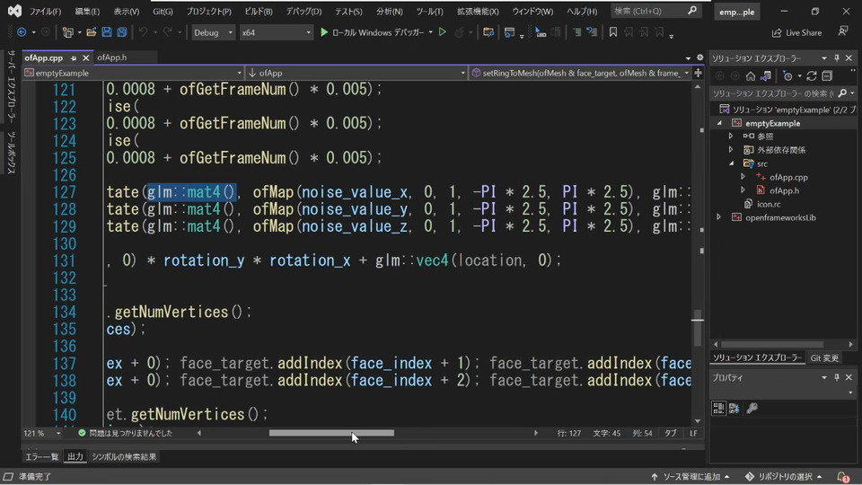Toggle alphabetical sort in Properties panel
The height and width of the screenshot is (485, 862).
(x=734, y=409)
